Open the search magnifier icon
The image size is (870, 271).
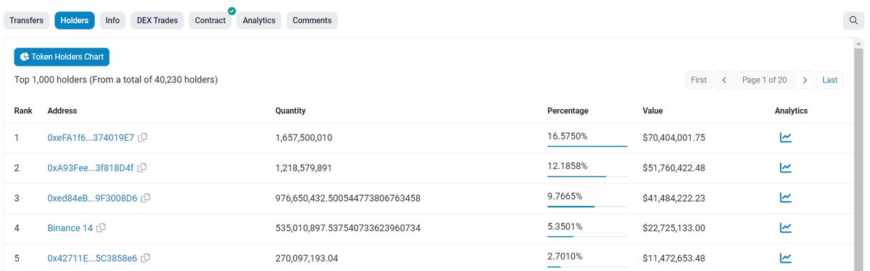(x=853, y=20)
